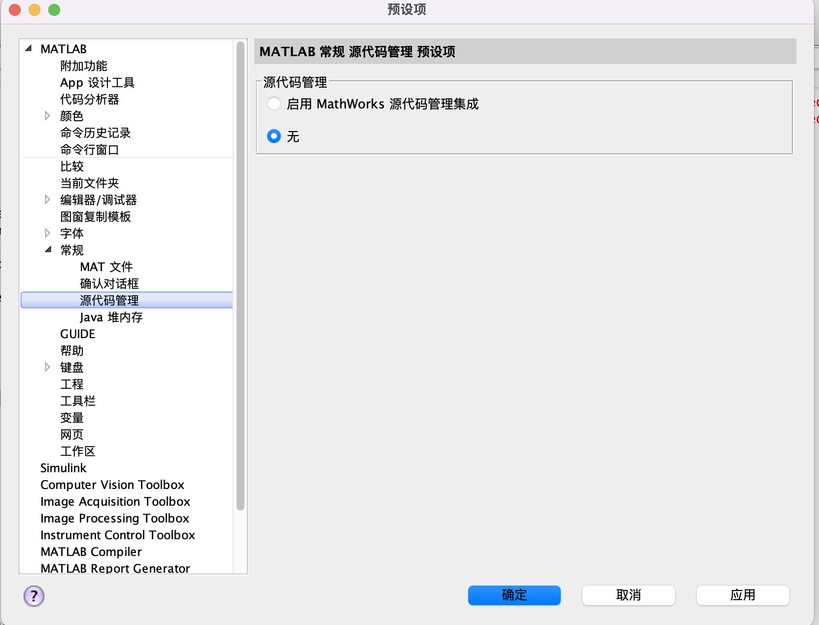Apply changes with 应用 button

743,595
